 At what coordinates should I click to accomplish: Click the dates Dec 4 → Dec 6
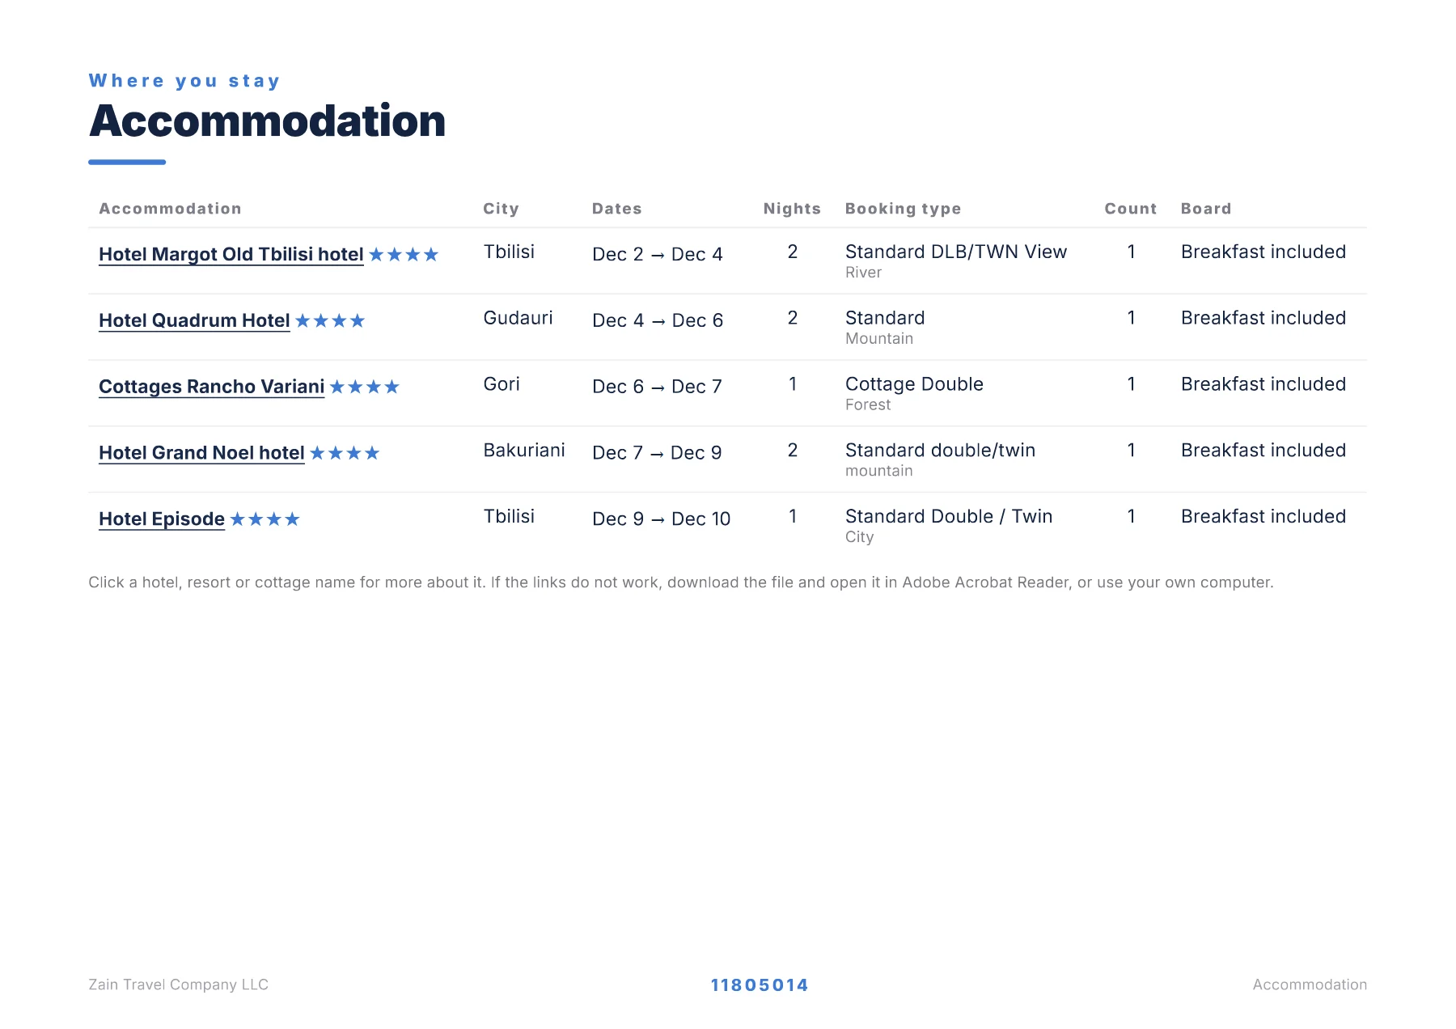tap(658, 320)
